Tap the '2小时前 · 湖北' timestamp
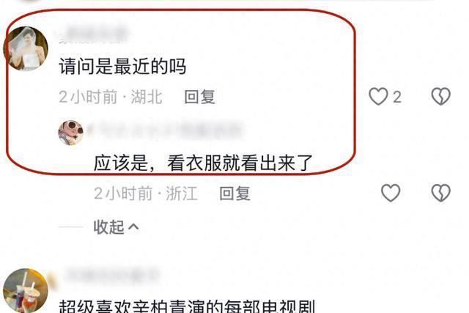 111,97
